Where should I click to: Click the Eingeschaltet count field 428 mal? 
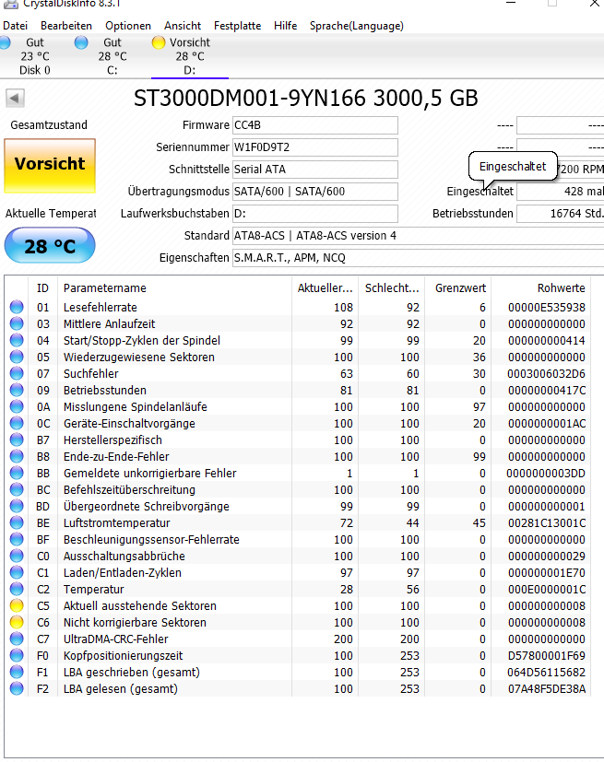point(561,192)
